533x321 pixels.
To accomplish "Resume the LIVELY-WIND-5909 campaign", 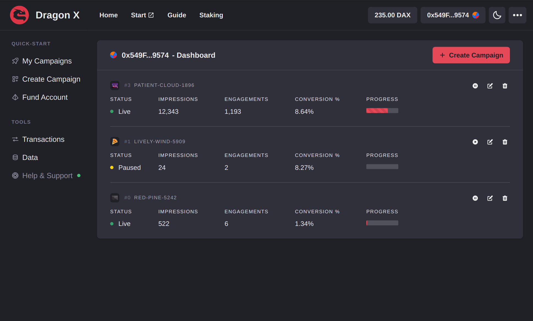I will pos(475,142).
